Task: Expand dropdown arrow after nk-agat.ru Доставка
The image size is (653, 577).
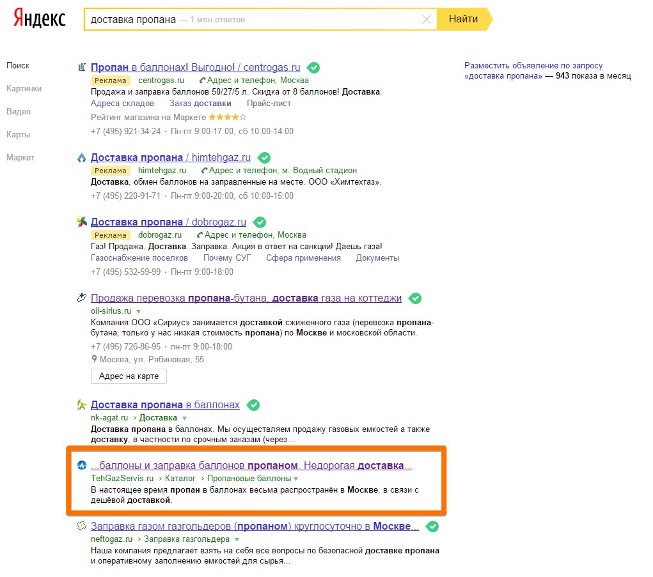Action: (184, 418)
